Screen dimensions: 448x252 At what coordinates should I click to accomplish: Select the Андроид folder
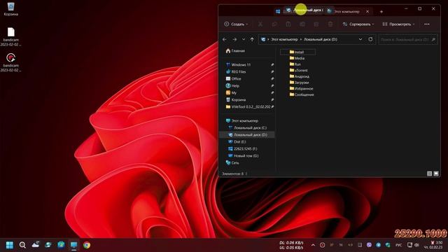[299, 76]
